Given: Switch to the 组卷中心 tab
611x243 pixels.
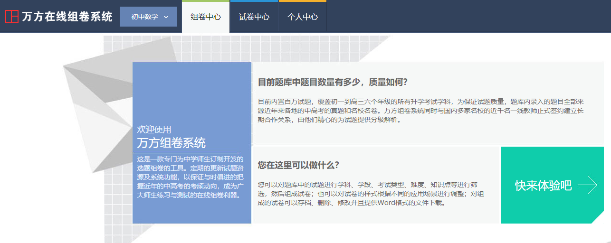Looking at the screenshot, I should [206, 17].
